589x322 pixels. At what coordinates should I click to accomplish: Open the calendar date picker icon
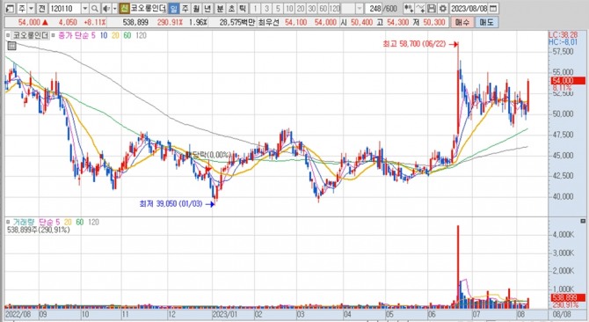pyautogui.click(x=493, y=8)
